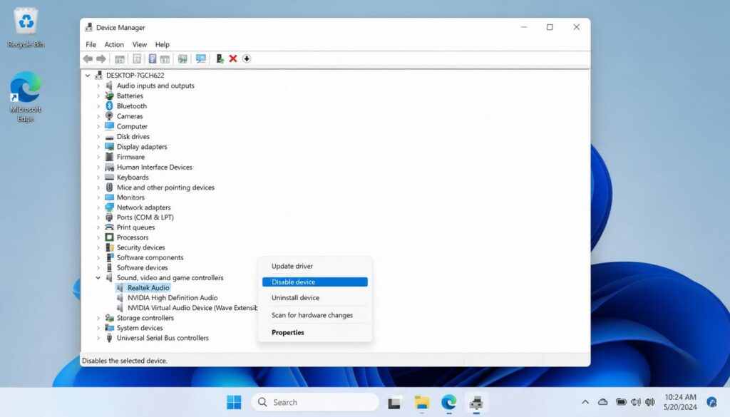Expand Universal Serial Bus controllers
Viewport: 730px width, 417px height.
[x=98, y=339]
